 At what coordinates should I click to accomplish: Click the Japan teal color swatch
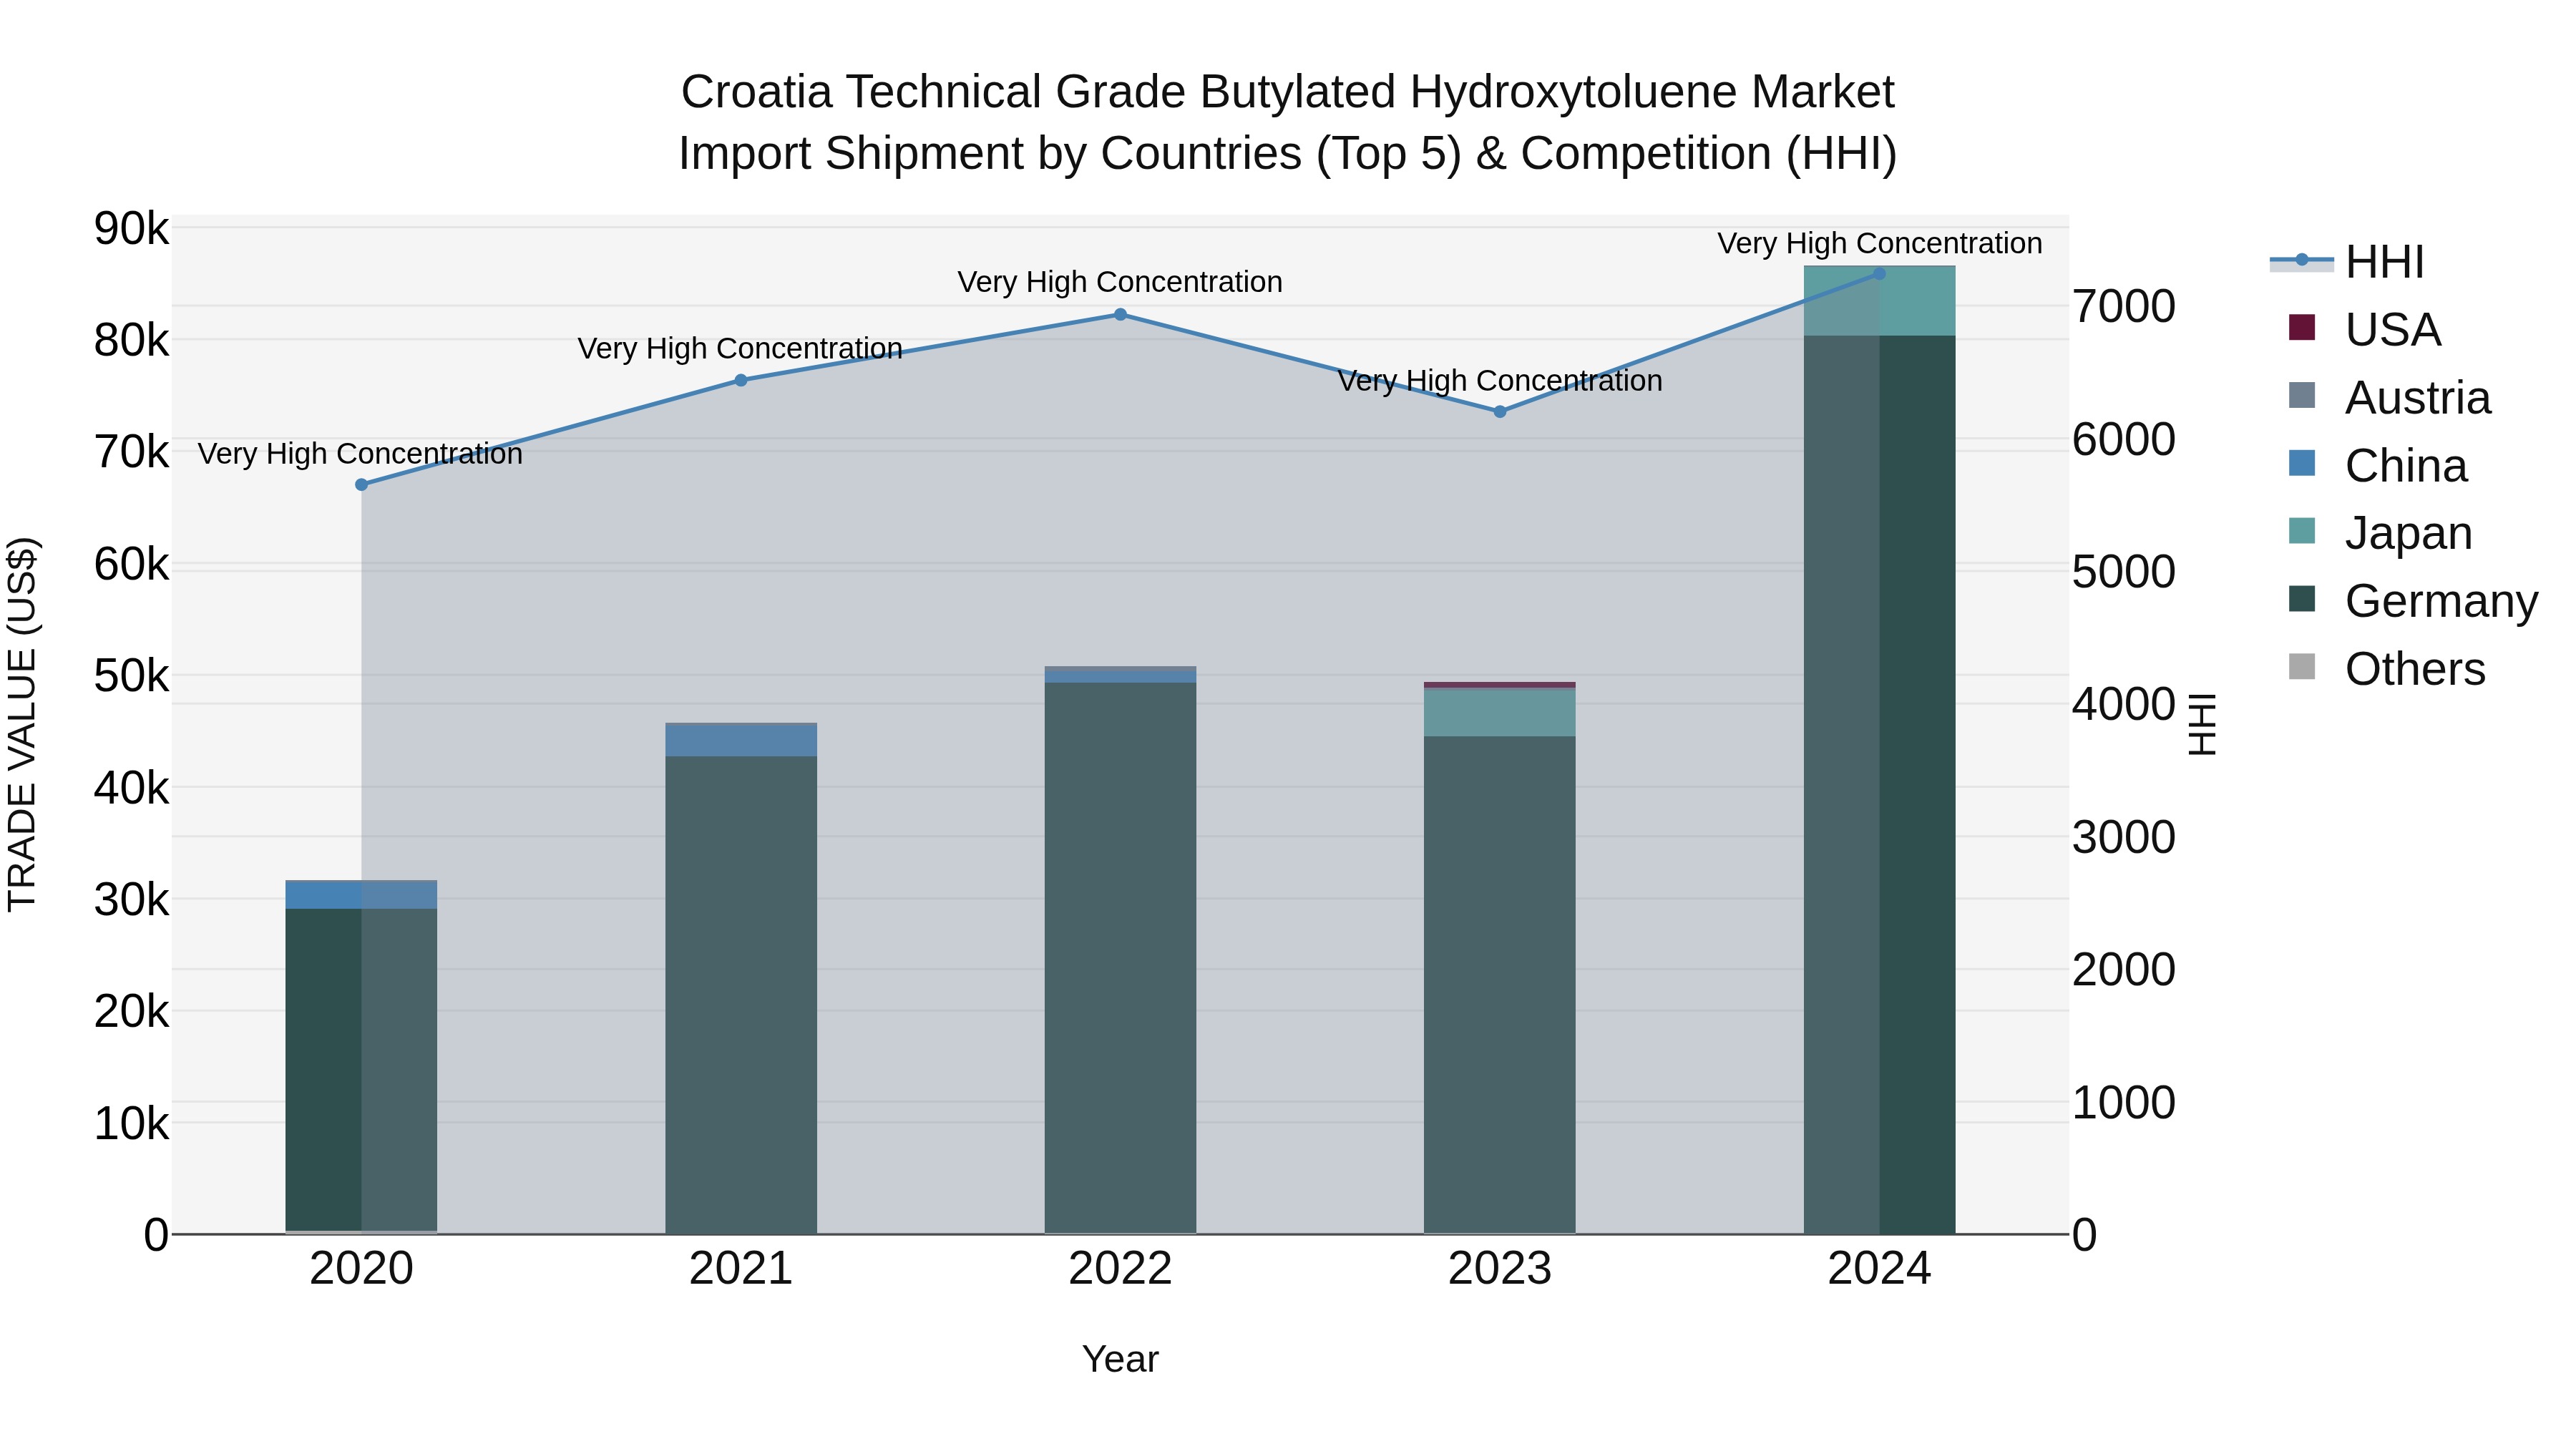tap(2302, 530)
